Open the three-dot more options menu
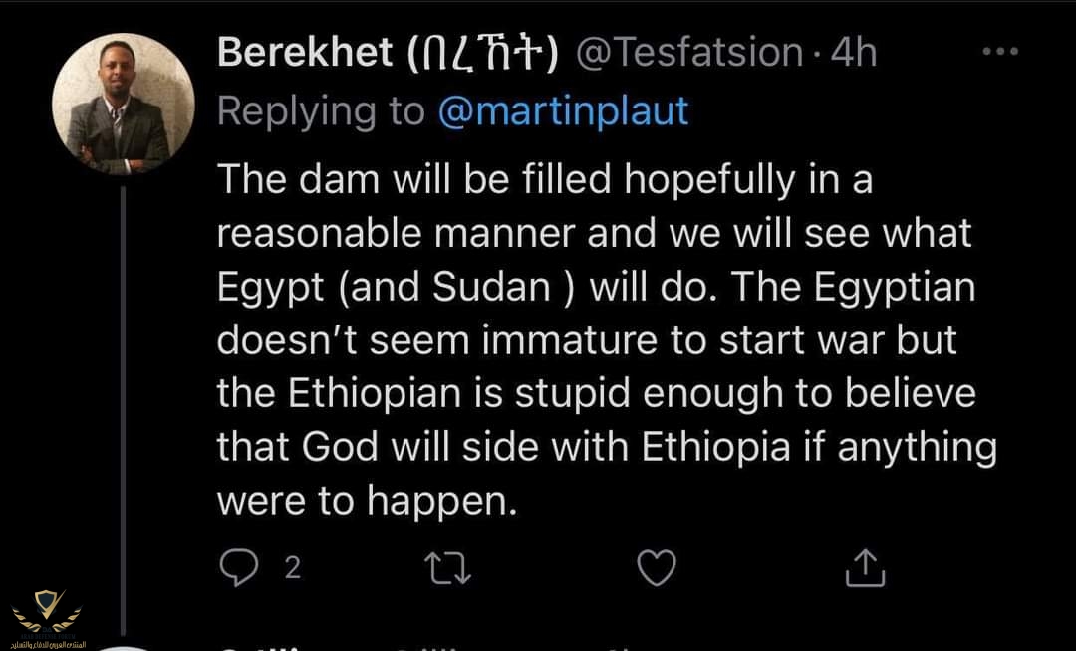This screenshot has height=651, width=1076. (999, 51)
